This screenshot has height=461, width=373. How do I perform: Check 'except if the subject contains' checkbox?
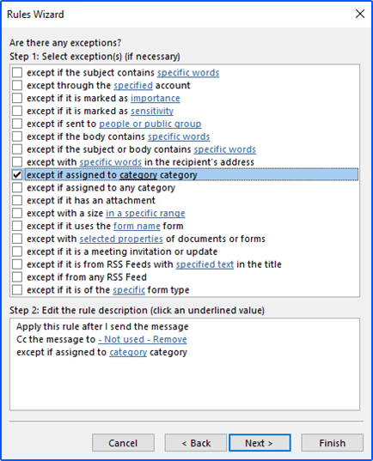[17, 73]
